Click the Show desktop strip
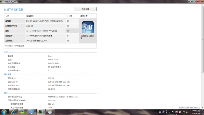Image resolution: width=204 pixels, height=115 pixels. click(203, 112)
